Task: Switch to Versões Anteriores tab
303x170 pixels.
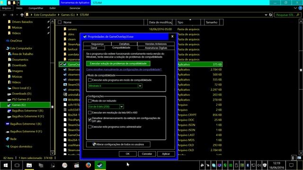Action: 156,44
